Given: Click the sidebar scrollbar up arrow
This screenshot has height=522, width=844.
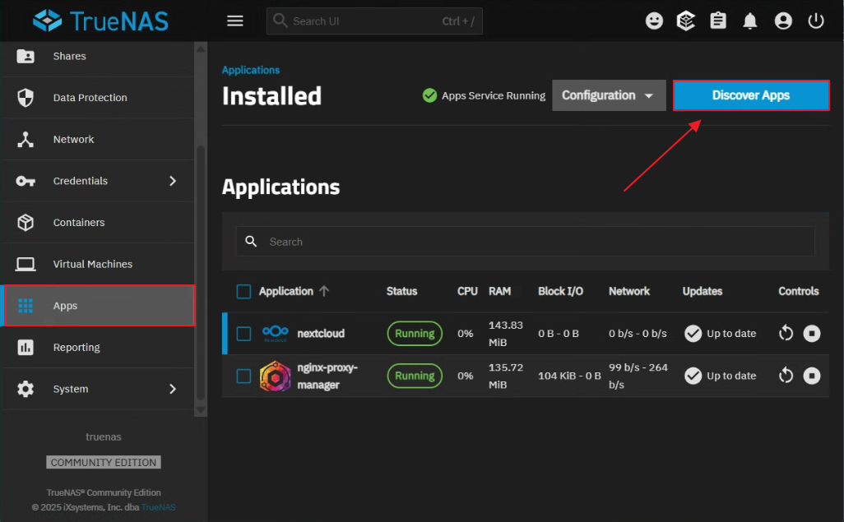Looking at the screenshot, I should pyautogui.click(x=200, y=49).
